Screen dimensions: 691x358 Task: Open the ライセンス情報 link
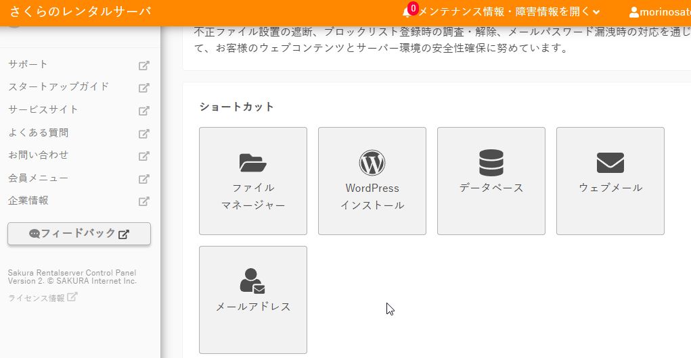[x=36, y=298]
